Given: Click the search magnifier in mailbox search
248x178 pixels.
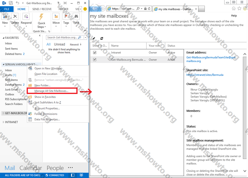Looking at the screenshot, I should coord(80,37).
